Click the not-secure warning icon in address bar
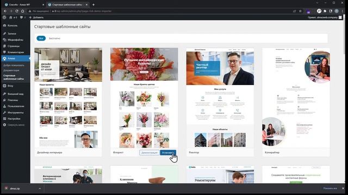 pyautogui.click(x=30, y=11)
